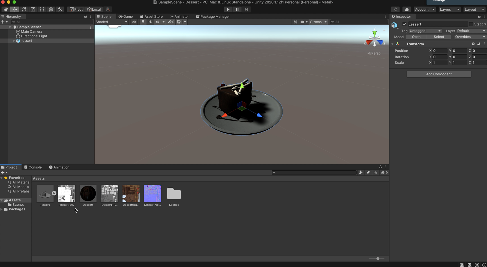Open Collab services sun icon
This screenshot has width=487, height=267.
(395, 9)
